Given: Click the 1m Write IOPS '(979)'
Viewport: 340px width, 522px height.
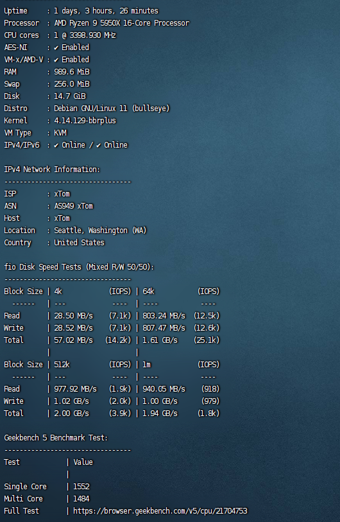Looking at the screenshot, I should (210, 401).
